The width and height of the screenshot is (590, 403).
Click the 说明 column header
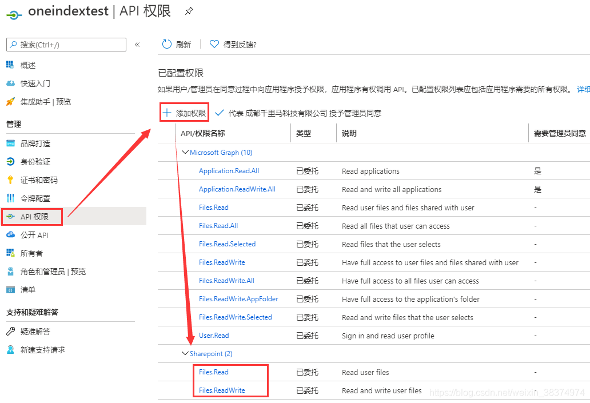(349, 133)
